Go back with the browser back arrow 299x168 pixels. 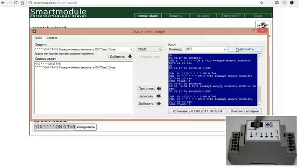pyautogui.click(x=3, y=3)
